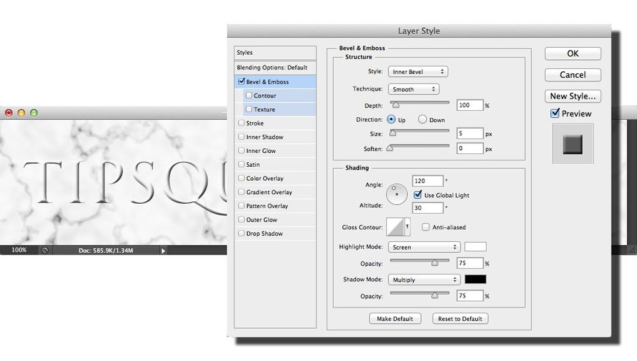This screenshot has width=637, height=361.
Task: Click the Depth percentage input field
Action: (x=470, y=105)
